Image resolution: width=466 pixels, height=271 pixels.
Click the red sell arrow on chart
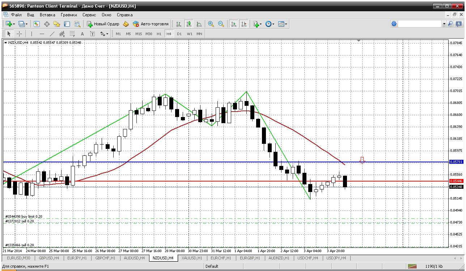[x=363, y=160]
